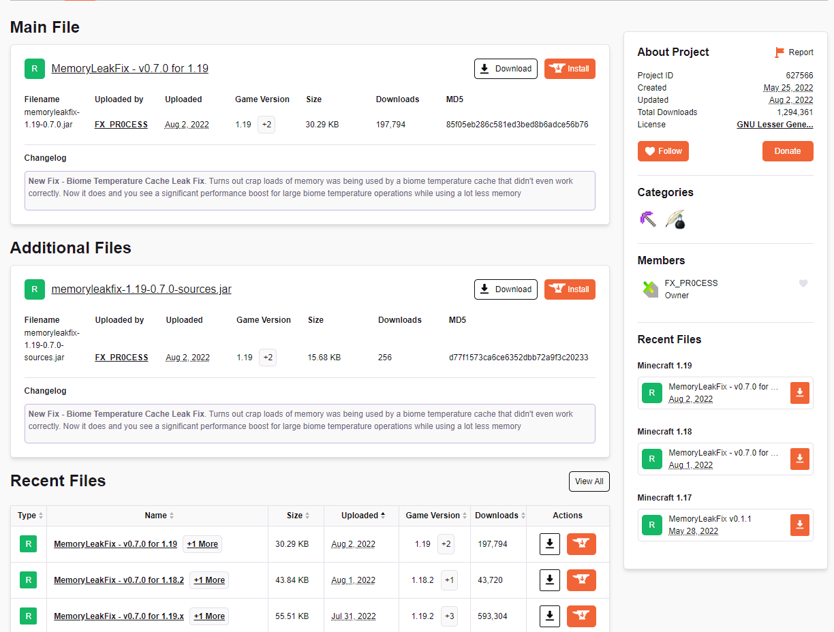The width and height of the screenshot is (834, 632).
Task: Open the GNU Lesser General license link
Action: [x=775, y=124]
